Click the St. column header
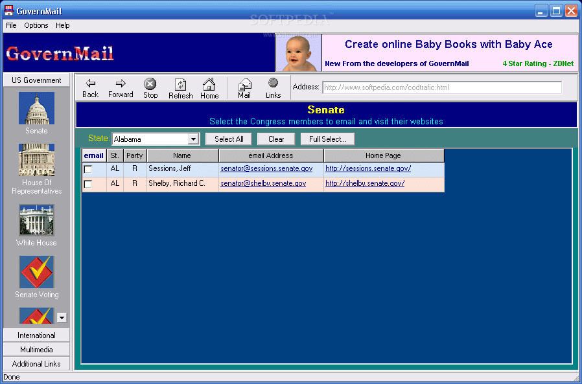 [115, 155]
